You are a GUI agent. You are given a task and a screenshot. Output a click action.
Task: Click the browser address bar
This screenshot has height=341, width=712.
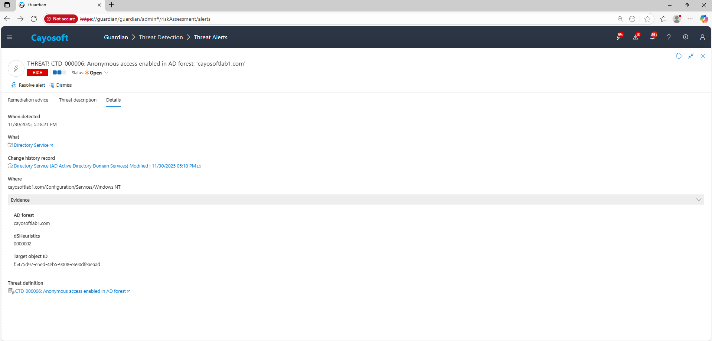[x=334, y=19]
